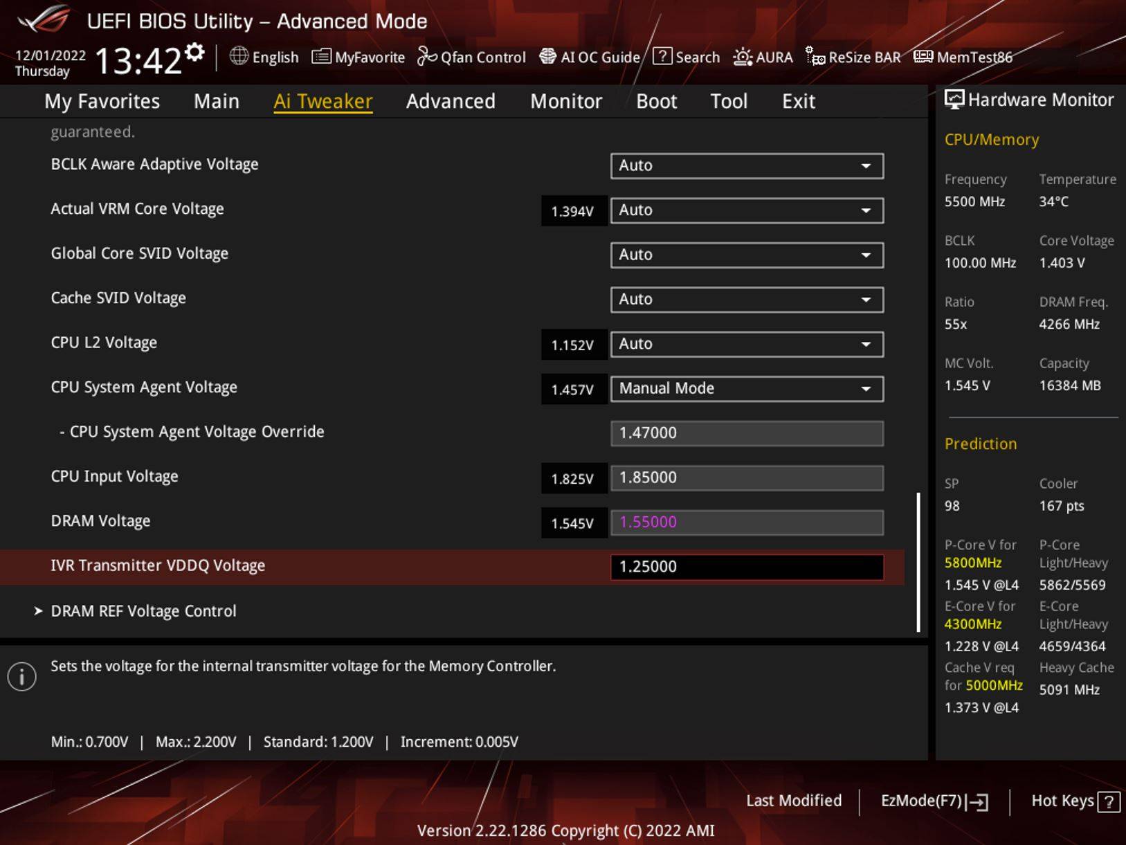Viewport: 1126px width, 845px height.
Task: Open the BCLK Aware Adaptive Voltage dropdown
Action: point(747,165)
